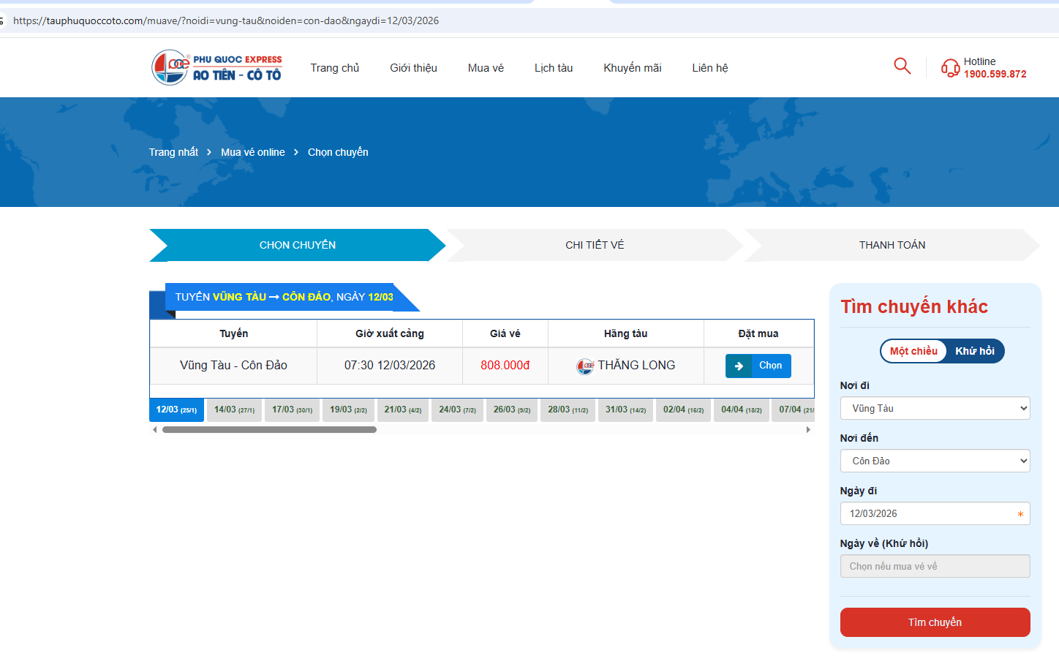The width and height of the screenshot is (1059, 664).
Task: Click the Phu Quoc Express logo
Action: point(216,67)
